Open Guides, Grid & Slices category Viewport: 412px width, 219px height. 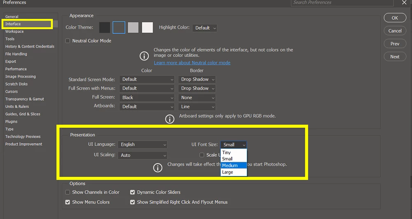pos(23,114)
